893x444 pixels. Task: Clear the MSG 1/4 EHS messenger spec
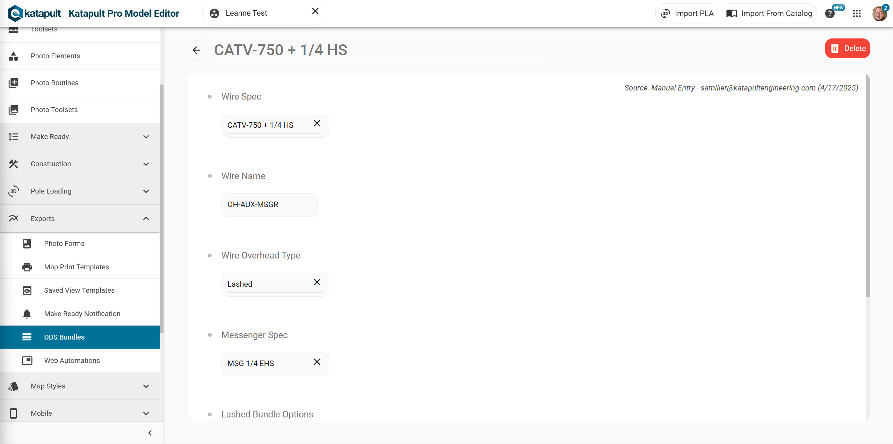pyautogui.click(x=317, y=362)
